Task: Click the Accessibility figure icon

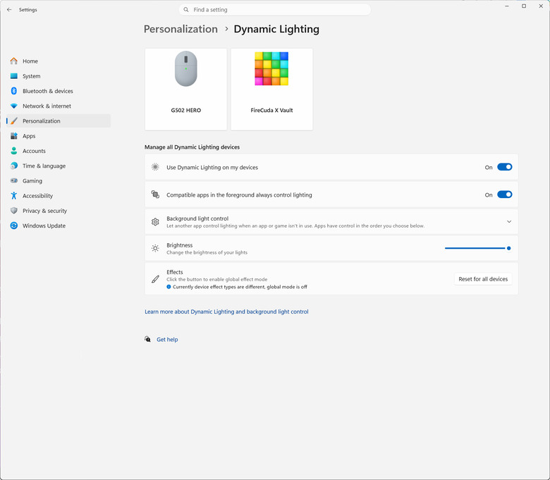Action: pos(13,196)
